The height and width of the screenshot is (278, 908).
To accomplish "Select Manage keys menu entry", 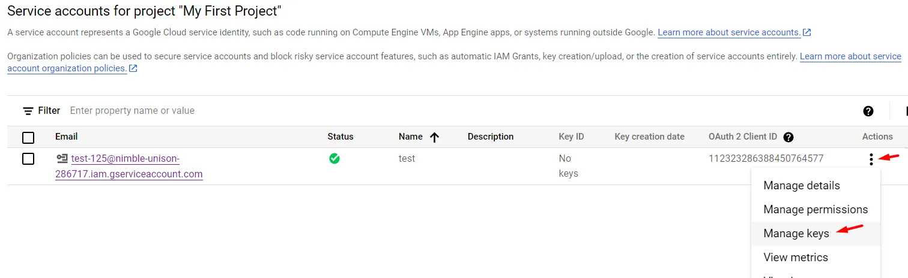I will 816,234.
